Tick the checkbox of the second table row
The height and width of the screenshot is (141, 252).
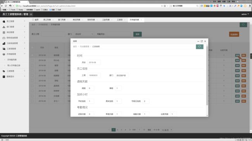coord(33,60)
